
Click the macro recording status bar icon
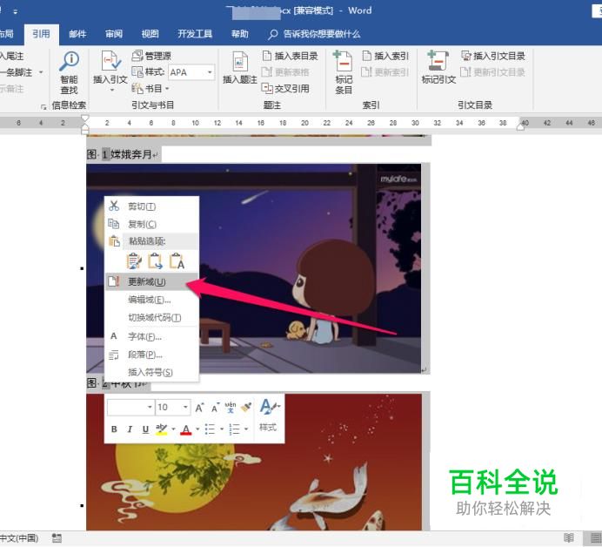pyautogui.click(x=57, y=538)
